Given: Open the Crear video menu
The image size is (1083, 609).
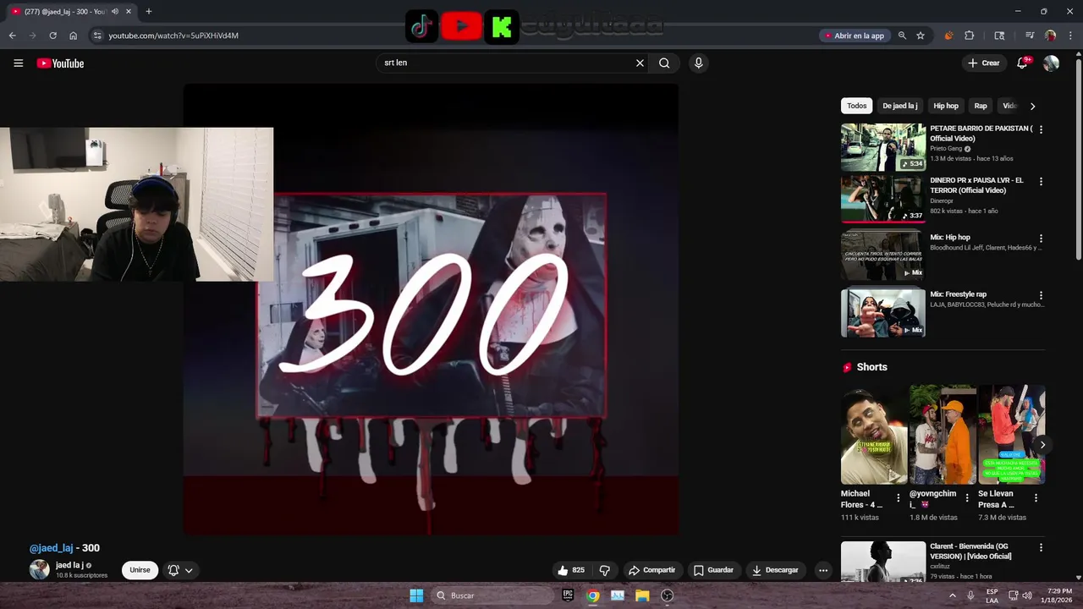Looking at the screenshot, I should (x=984, y=63).
